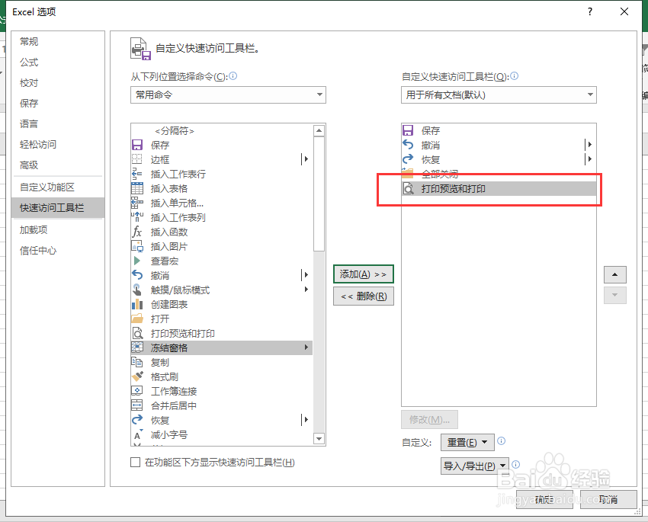Click the << Remove button

(x=363, y=296)
